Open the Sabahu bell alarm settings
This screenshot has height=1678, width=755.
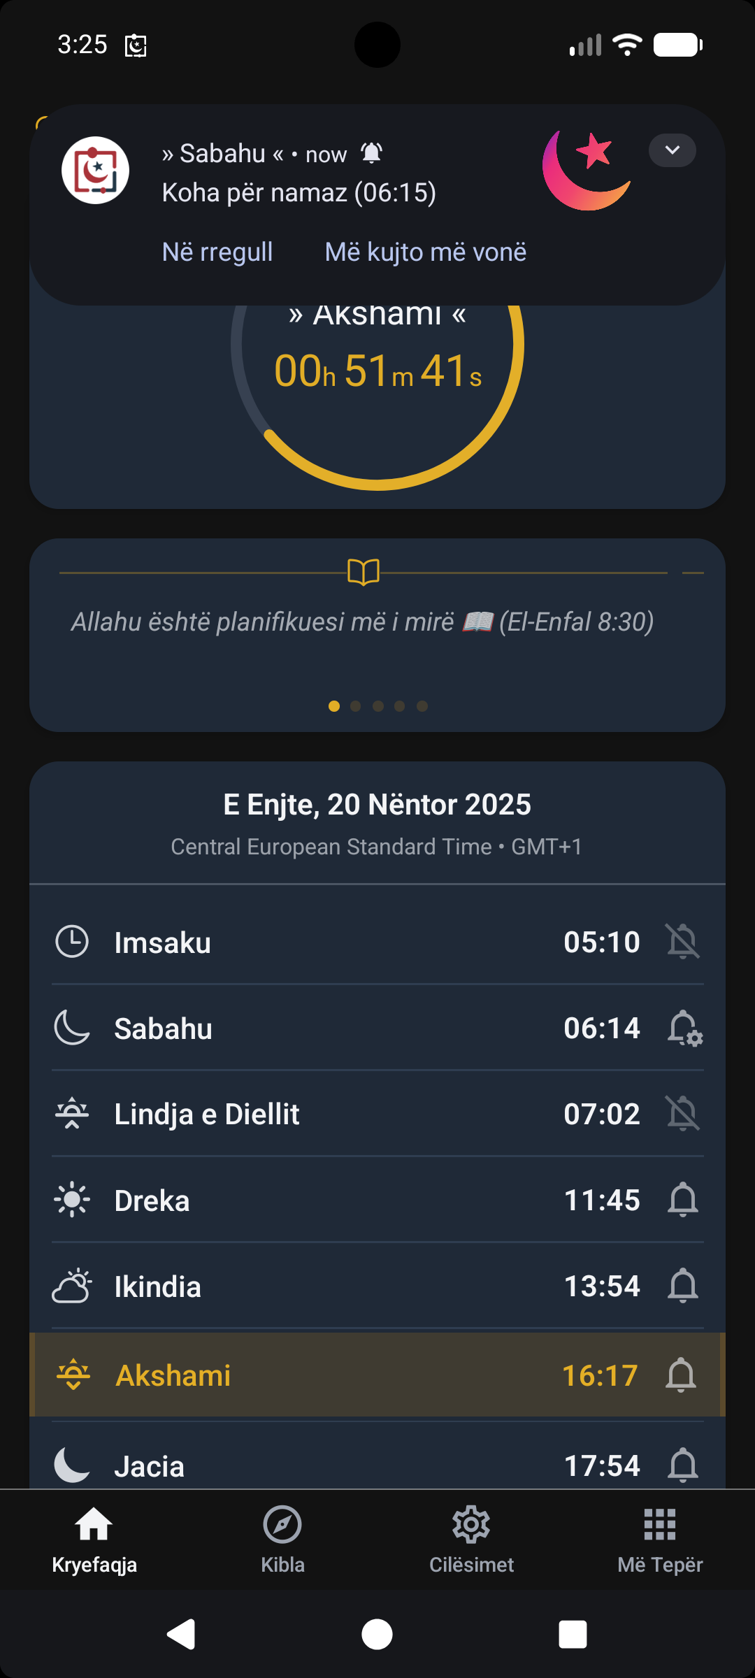pos(684,1028)
